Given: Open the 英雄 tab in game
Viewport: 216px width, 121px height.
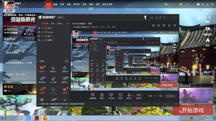Looking at the screenshot, I should 55,4.
